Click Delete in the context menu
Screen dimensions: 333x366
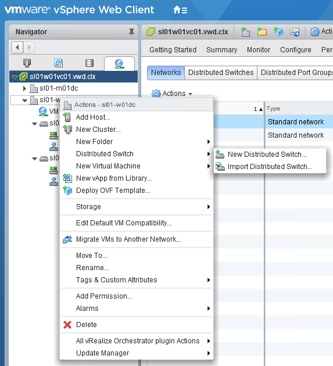tap(87, 325)
